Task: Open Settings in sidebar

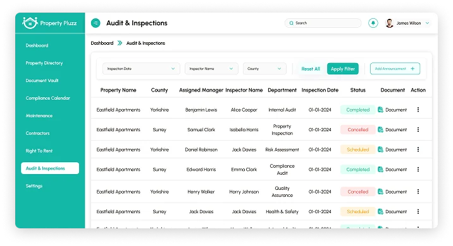Action: [34, 186]
